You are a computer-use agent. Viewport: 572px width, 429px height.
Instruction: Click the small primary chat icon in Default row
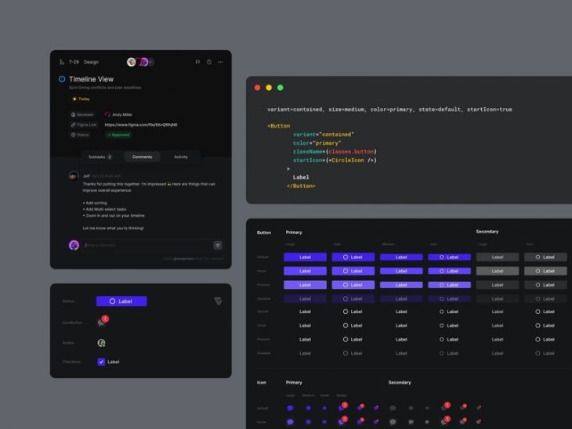324,408
